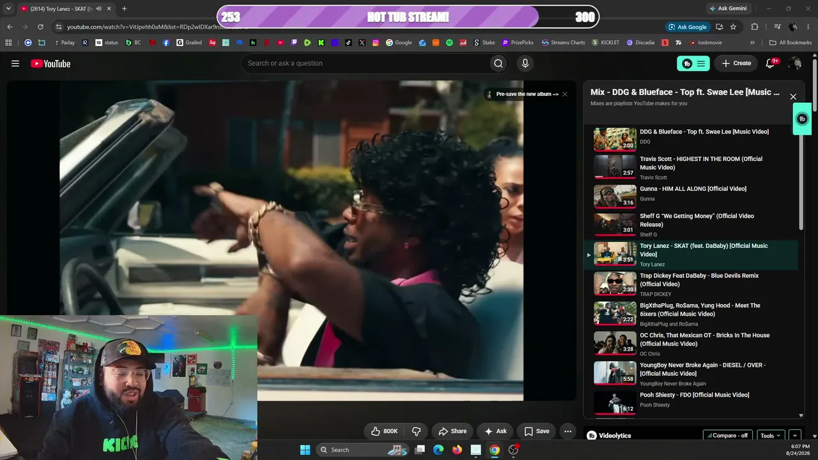
Task: Click the YouTube search input field
Action: coord(364,63)
